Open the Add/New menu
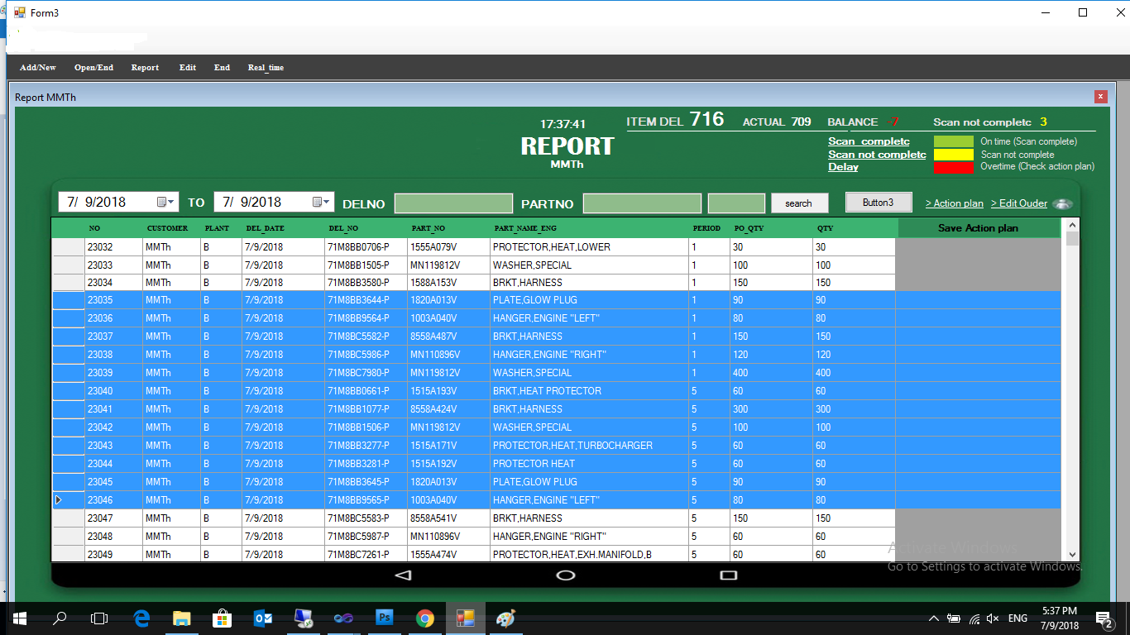1130x635 pixels. pos(38,68)
